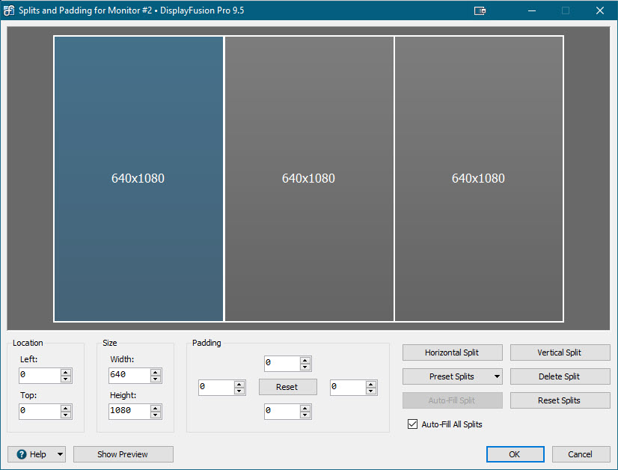The height and width of the screenshot is (470, 618).
Task: Decrease Width with spinner down arrow
Action: click(x=156, y=379)
